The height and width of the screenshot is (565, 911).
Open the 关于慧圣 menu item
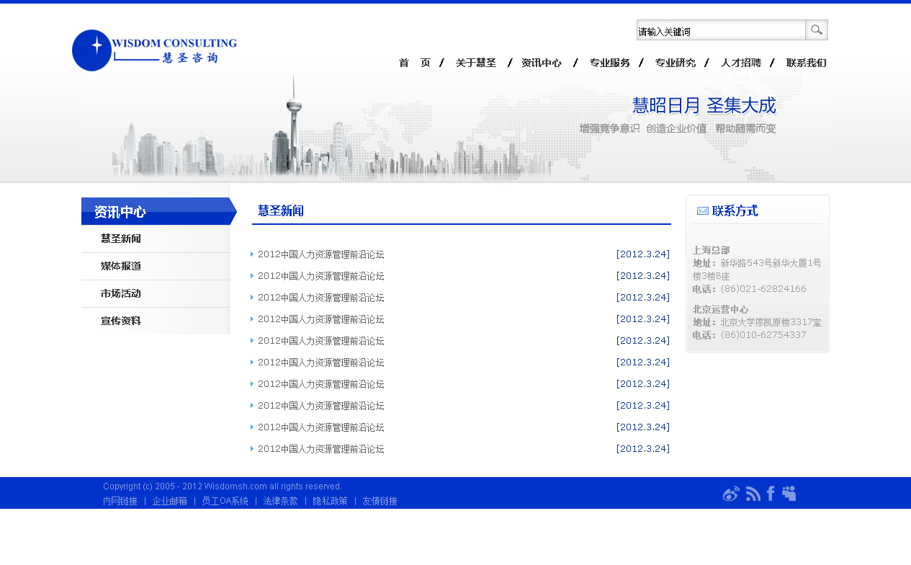(x=476, y=63)
